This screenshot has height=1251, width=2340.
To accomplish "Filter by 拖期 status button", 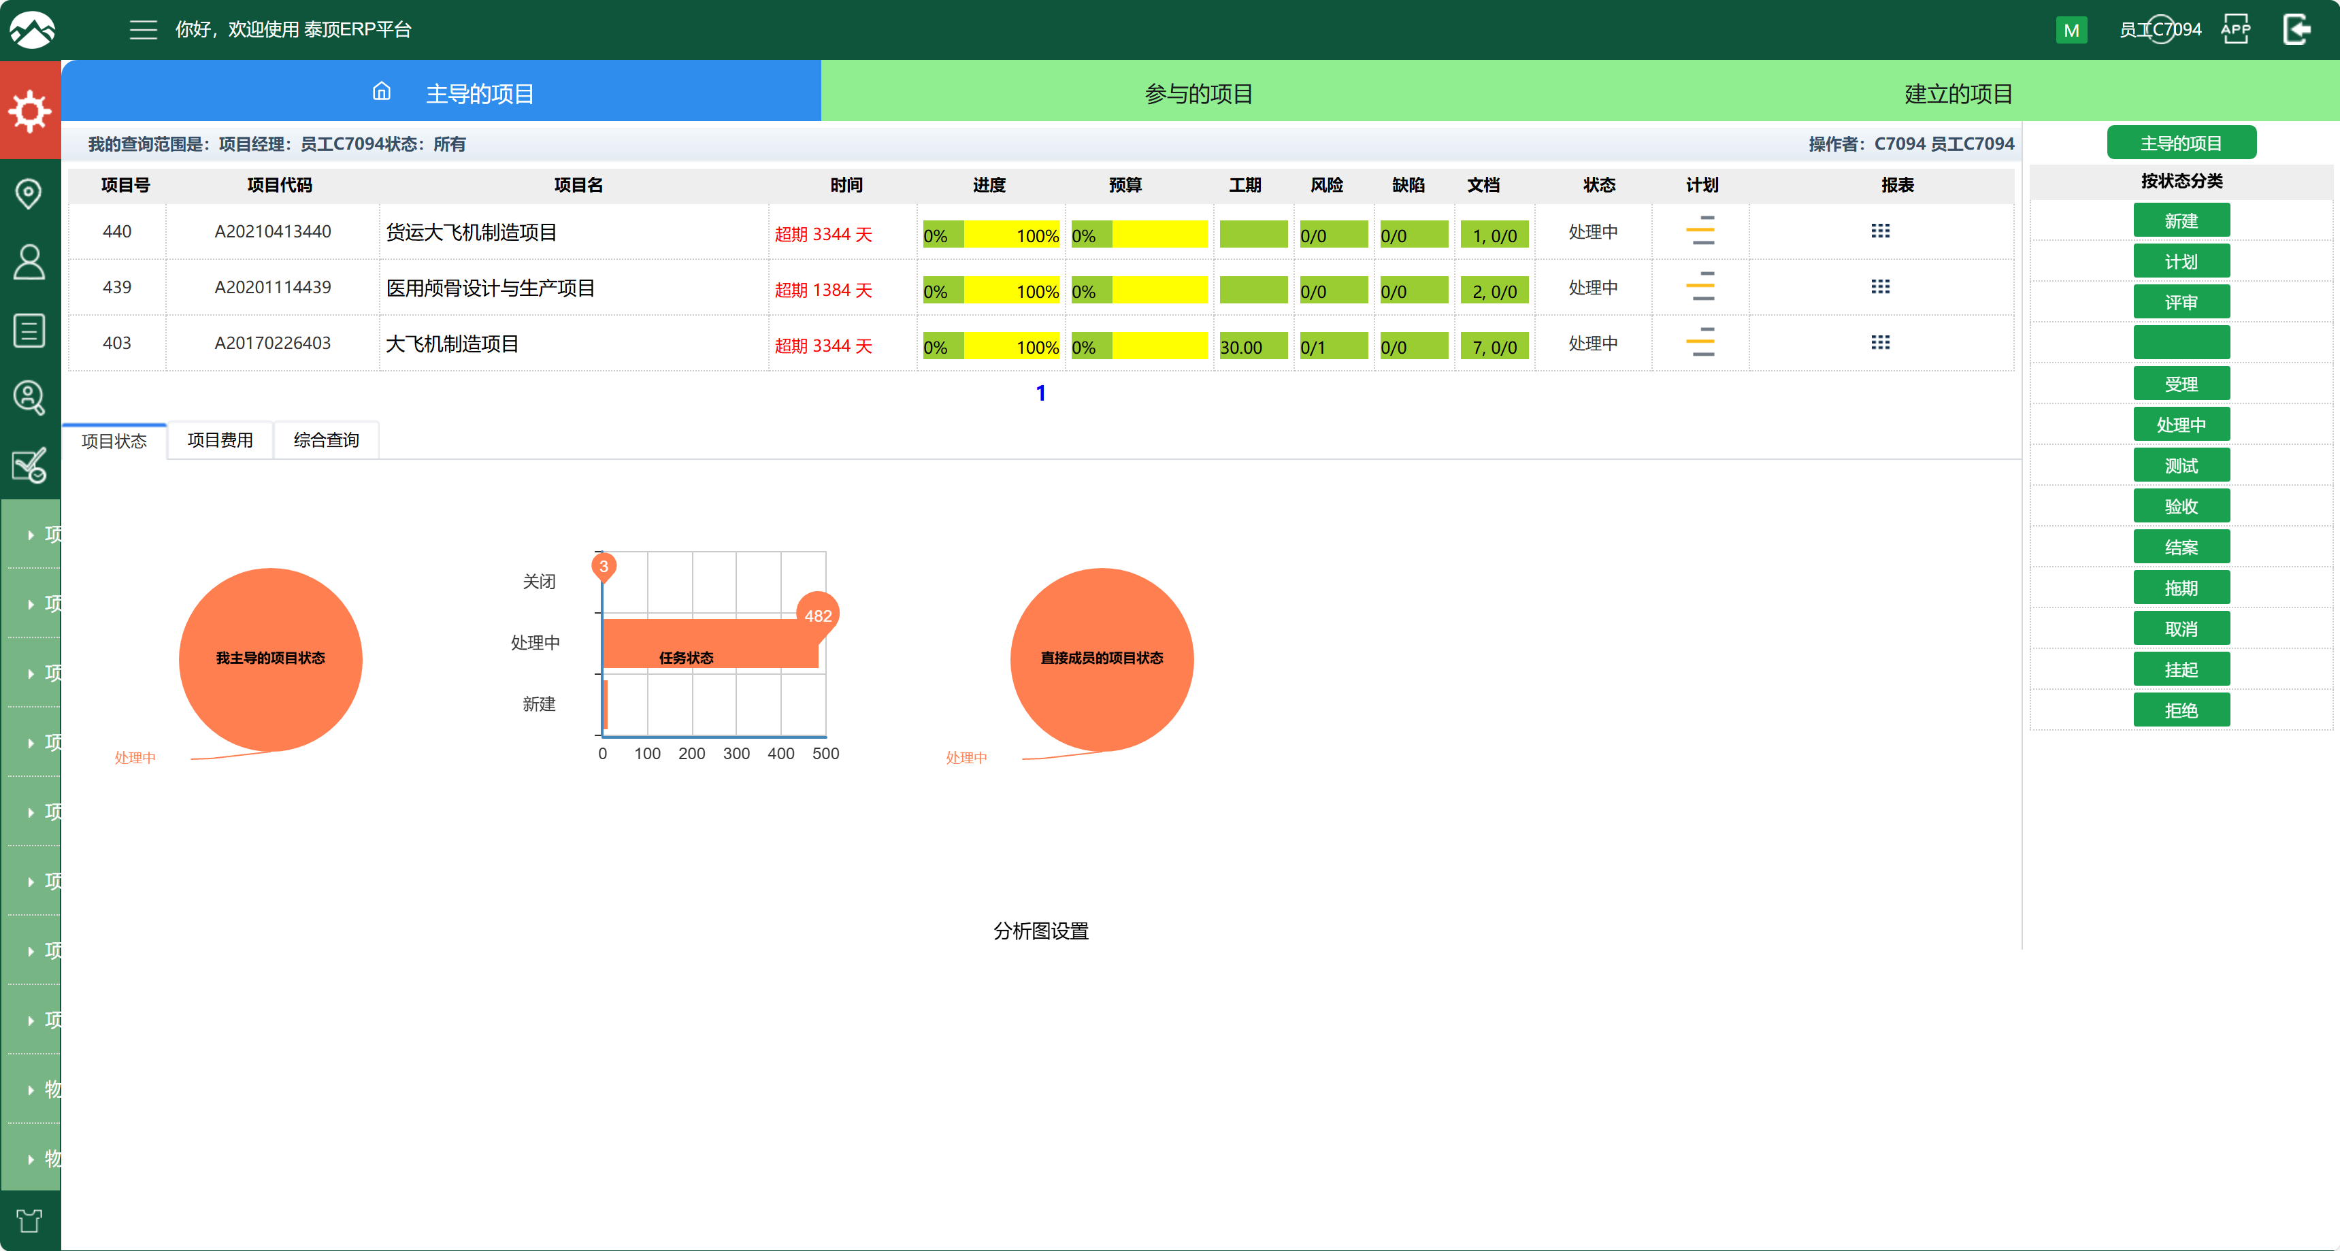I will tap(2181, 588).
